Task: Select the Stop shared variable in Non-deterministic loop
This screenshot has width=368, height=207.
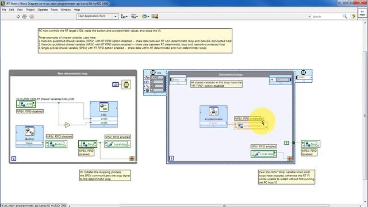Action: 87,144
